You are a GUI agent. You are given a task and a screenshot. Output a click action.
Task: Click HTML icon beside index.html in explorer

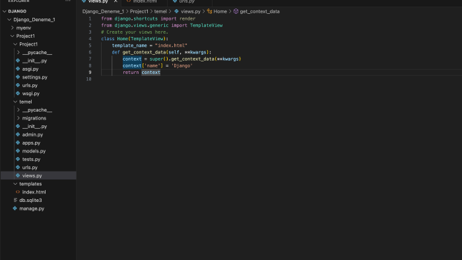tap(18, 191)
